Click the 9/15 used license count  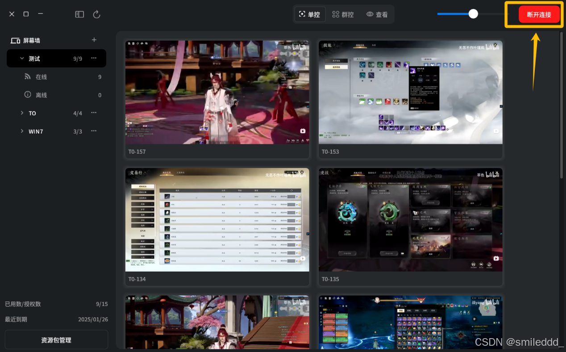coord(102,304)
